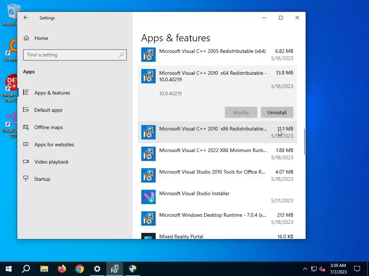Minimize the Settings window

[x=264, y=18]
